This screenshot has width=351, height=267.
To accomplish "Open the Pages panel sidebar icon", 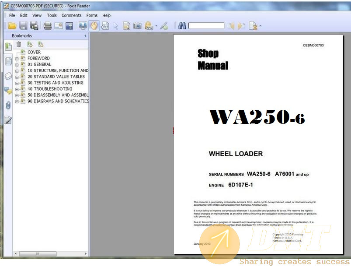I will pyautogui.click(x=8, y=61).
